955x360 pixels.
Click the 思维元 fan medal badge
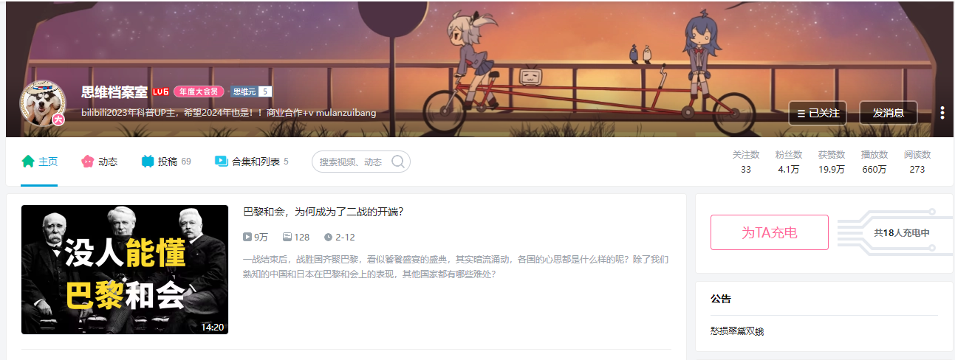(251, 92)
